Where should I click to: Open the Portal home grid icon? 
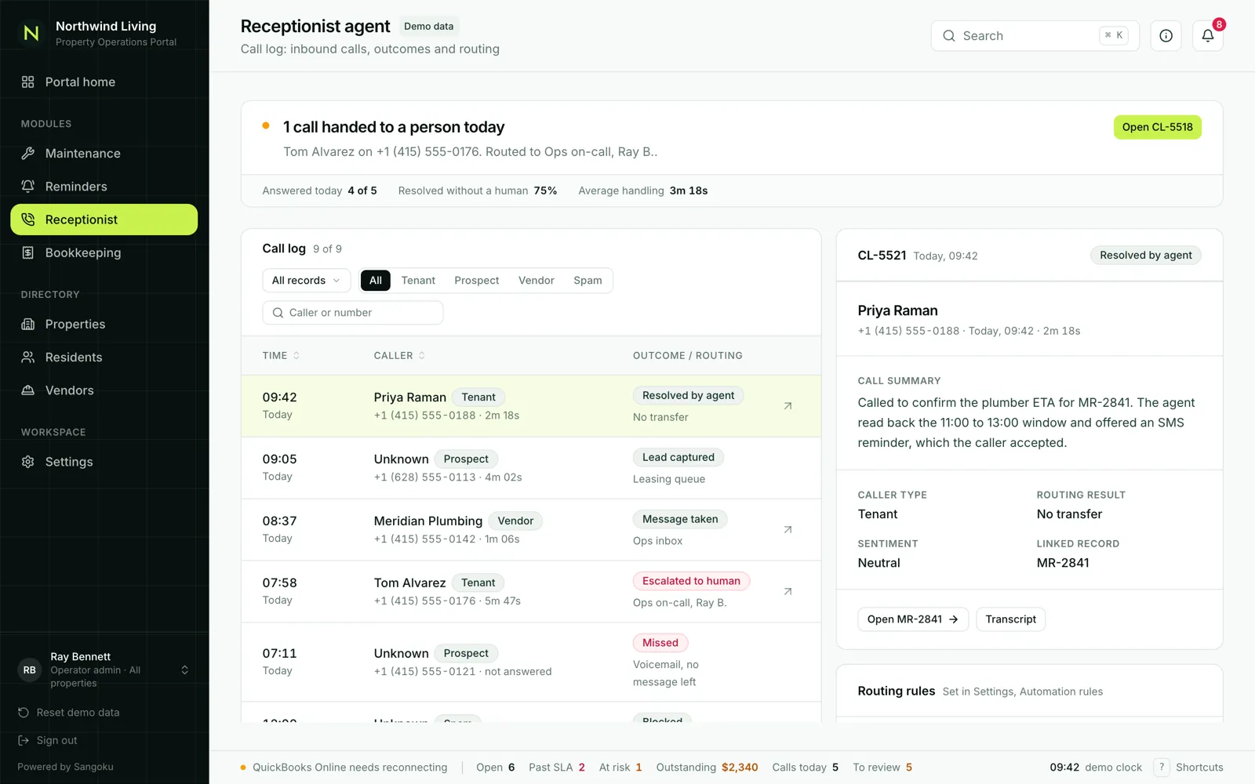[28, 82]
